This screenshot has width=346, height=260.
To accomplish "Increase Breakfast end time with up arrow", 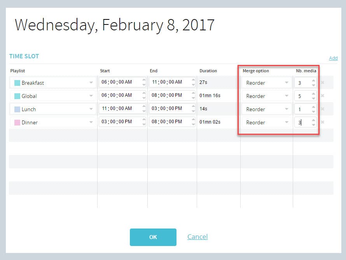I will coord(193,80).
